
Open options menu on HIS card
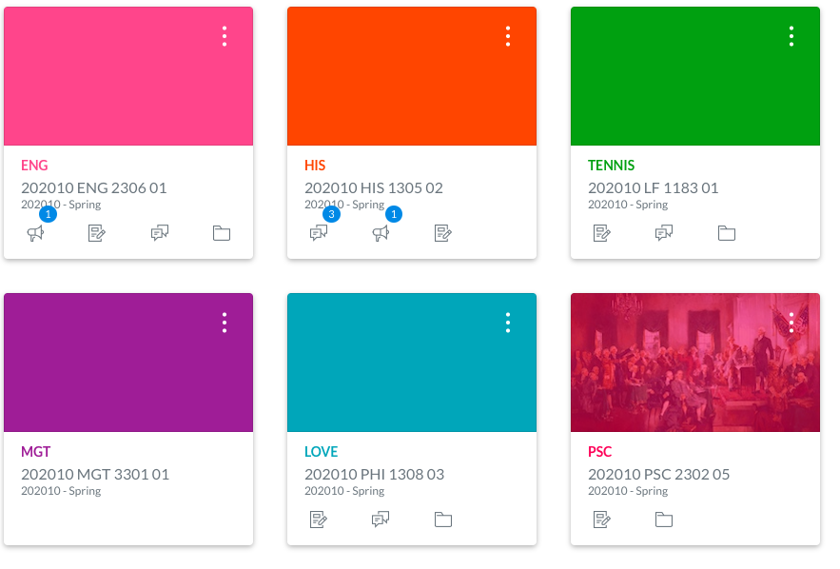(x=508, y=36)
